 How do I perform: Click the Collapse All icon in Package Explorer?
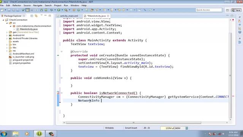tap(32, 16)
